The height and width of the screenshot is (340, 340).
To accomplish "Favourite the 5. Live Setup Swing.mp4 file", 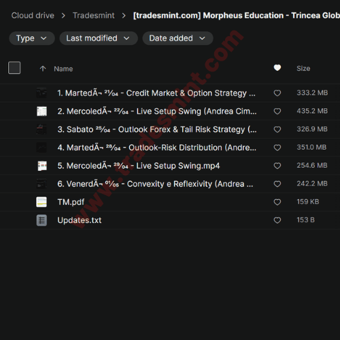I will [x=277, y=166].
